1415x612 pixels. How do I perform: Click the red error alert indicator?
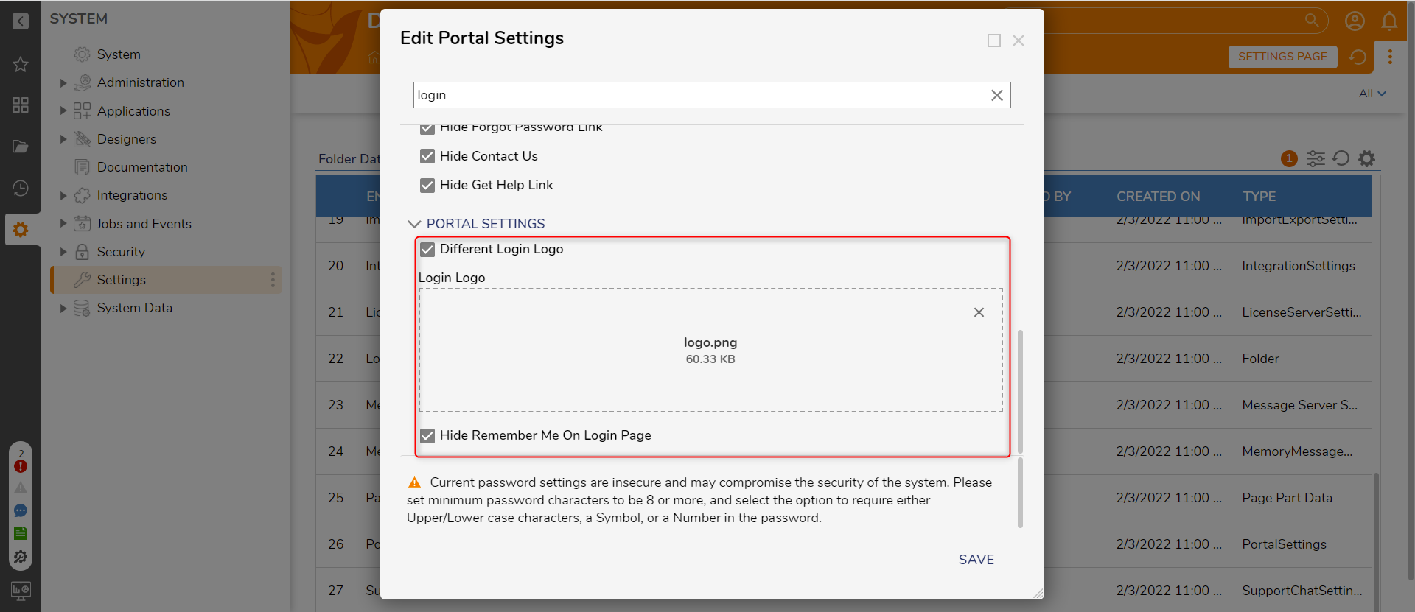coord(21,465)
